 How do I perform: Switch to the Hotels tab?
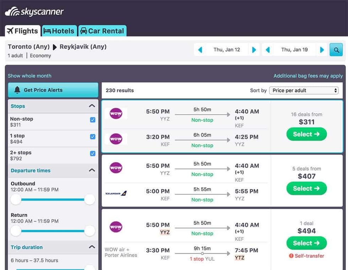point(59,31)
